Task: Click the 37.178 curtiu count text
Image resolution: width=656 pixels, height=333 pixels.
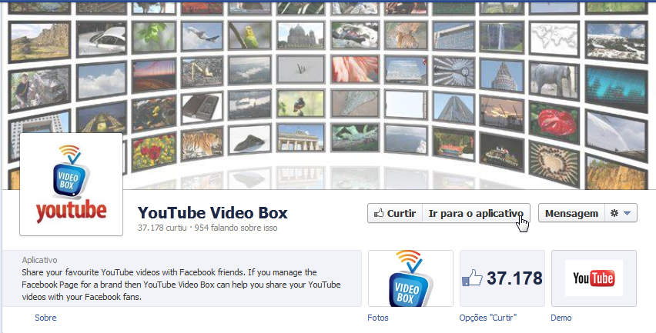Action: point(160,228)
